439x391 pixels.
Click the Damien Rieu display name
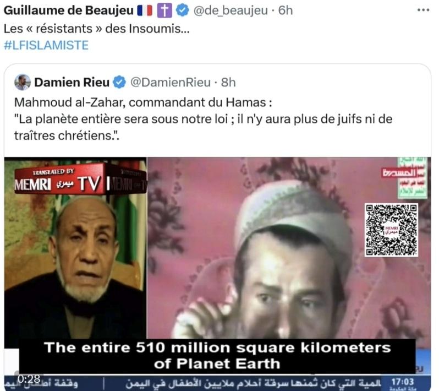pos(72,83)
